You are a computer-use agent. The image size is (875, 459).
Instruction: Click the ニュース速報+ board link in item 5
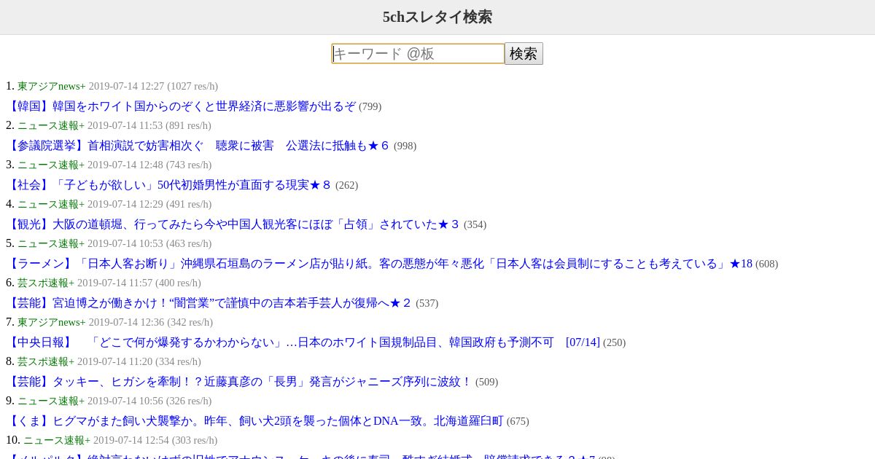(51, 243)
